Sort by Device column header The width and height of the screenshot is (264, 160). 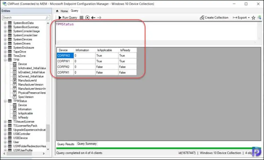point(65,50)
